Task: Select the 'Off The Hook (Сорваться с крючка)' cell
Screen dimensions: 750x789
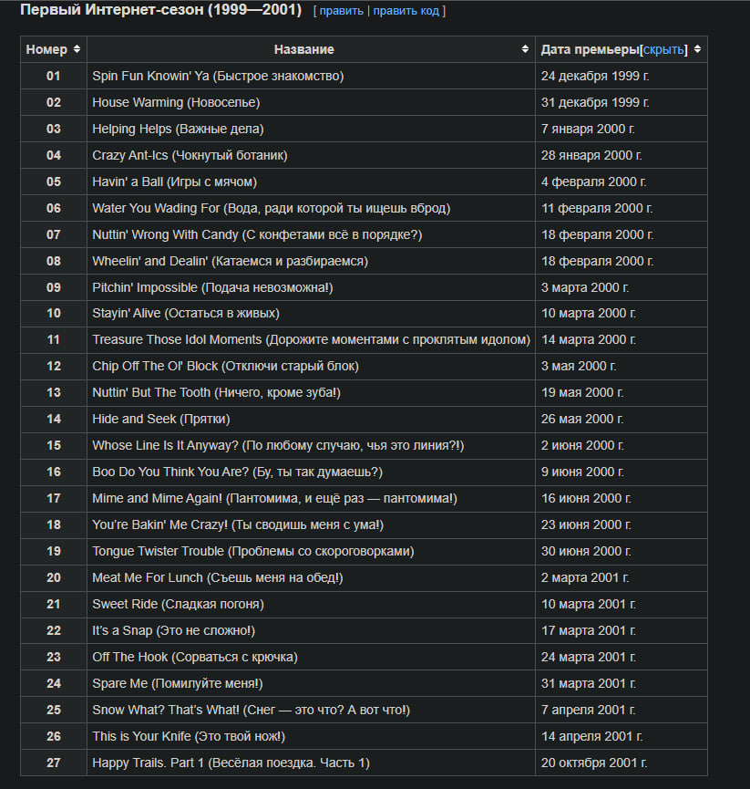Action: [x=311, y=657]
